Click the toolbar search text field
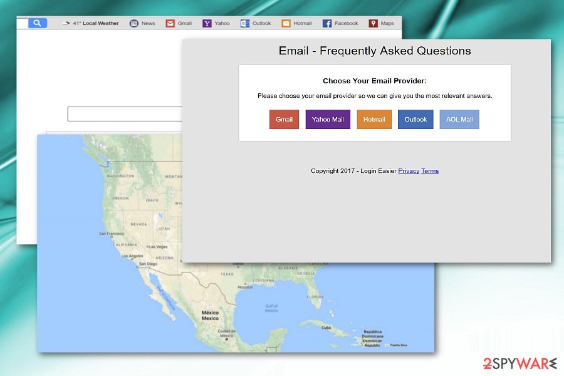564x376 pixels. pos(23,23)
